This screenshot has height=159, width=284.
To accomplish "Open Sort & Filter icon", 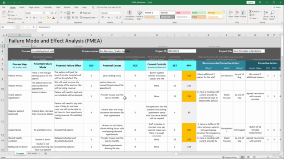I will 266,13.
